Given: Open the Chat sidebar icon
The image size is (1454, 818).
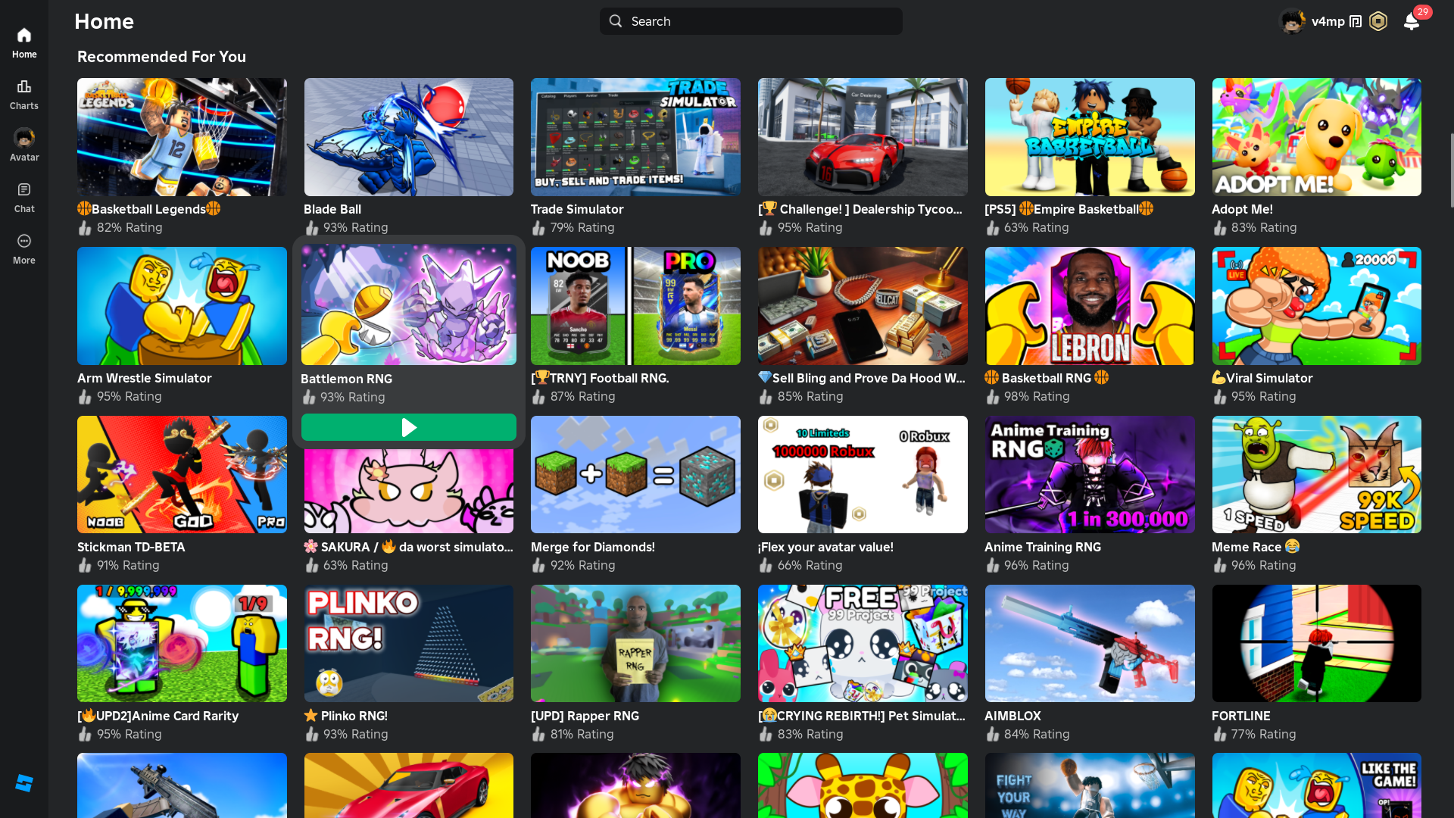Looking at the screenshot, I should (24, 190).
